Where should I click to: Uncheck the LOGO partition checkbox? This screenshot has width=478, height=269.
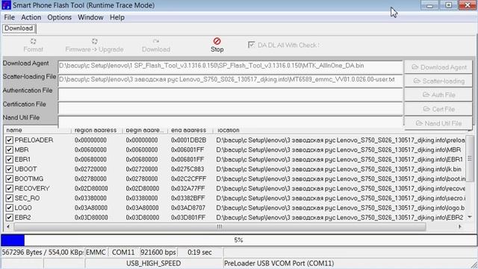(9, 208)
